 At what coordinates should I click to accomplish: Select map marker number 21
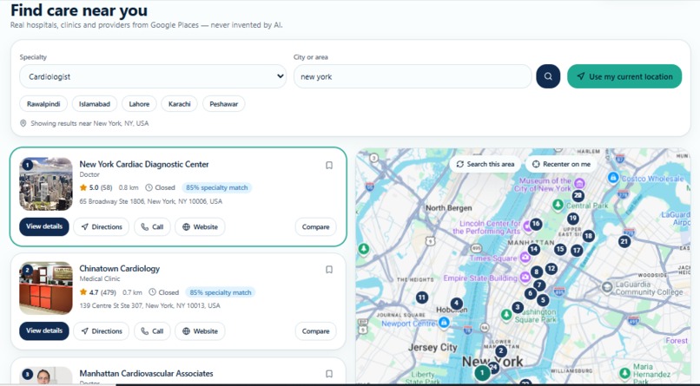click(x=624, y=242)
